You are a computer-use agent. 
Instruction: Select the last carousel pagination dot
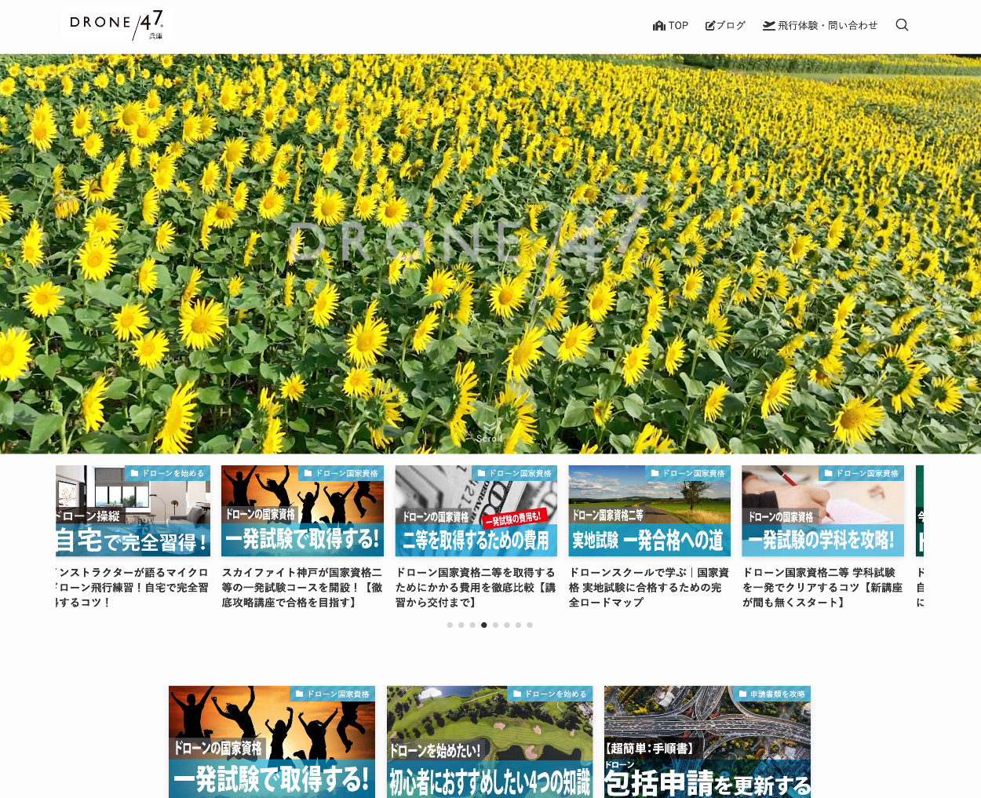tap(530, 625)
